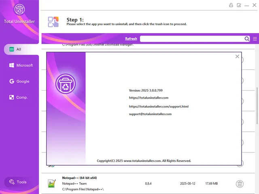The width and height of the screenshot is (259, 194).
Task: Close the Total Uninstaller main window
Action: click(x=255, y=5)
